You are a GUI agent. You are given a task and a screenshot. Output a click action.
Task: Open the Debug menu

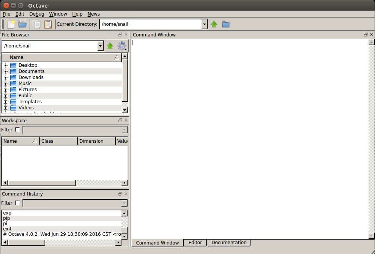click(36, 14)
